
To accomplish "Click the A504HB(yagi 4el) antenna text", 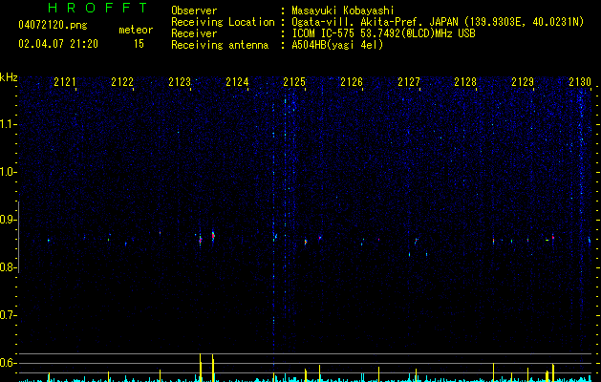I will (337, 45).
